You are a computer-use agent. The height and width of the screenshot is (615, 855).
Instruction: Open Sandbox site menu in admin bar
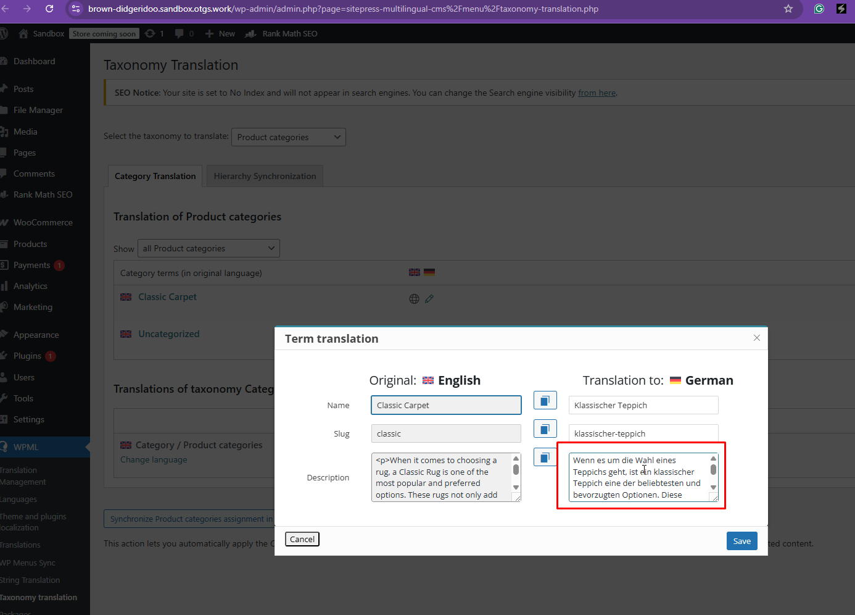pos(41,33)
